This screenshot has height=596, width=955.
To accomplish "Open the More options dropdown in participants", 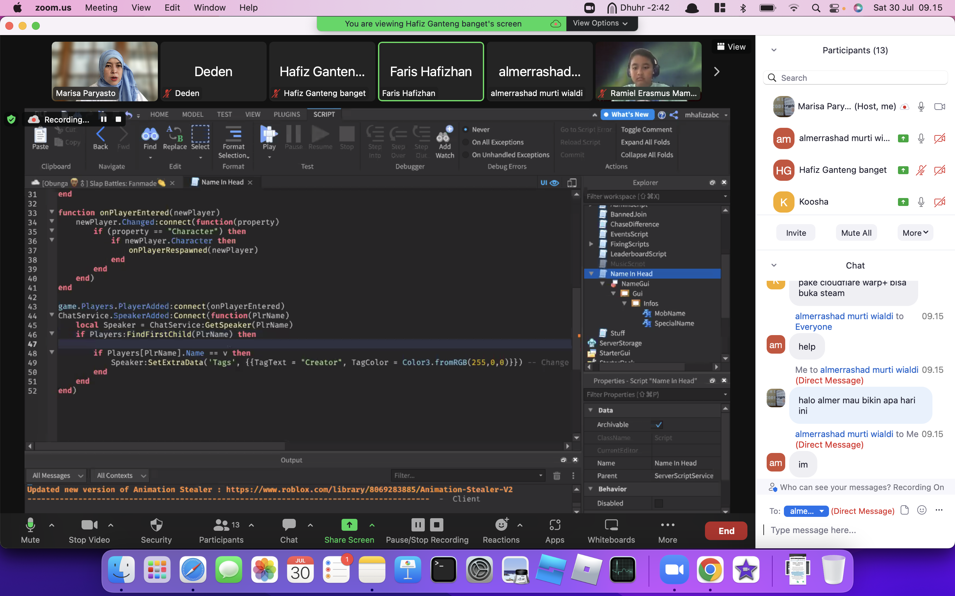I will pos(915,233).
